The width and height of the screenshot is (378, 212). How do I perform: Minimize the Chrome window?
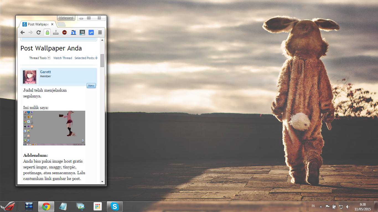click(82, 18)
